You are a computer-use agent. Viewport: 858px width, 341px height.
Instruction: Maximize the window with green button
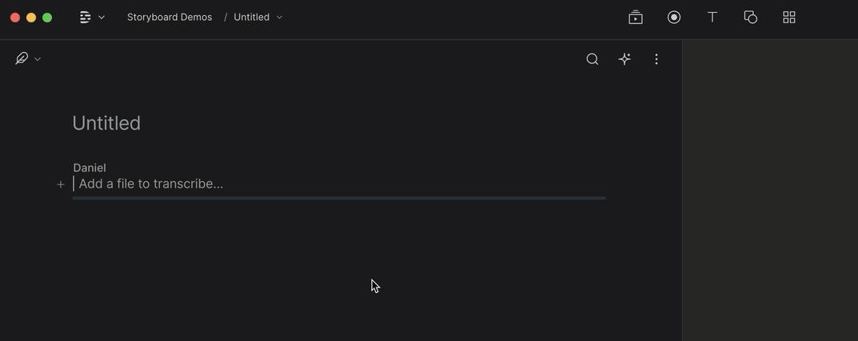[47, 18]
